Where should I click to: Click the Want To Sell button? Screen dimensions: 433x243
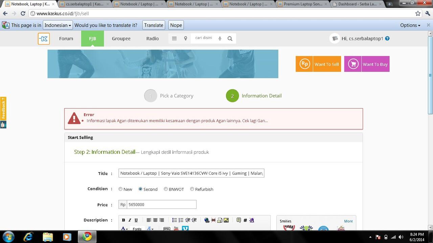pyautogui.click(x=318, y=64)
